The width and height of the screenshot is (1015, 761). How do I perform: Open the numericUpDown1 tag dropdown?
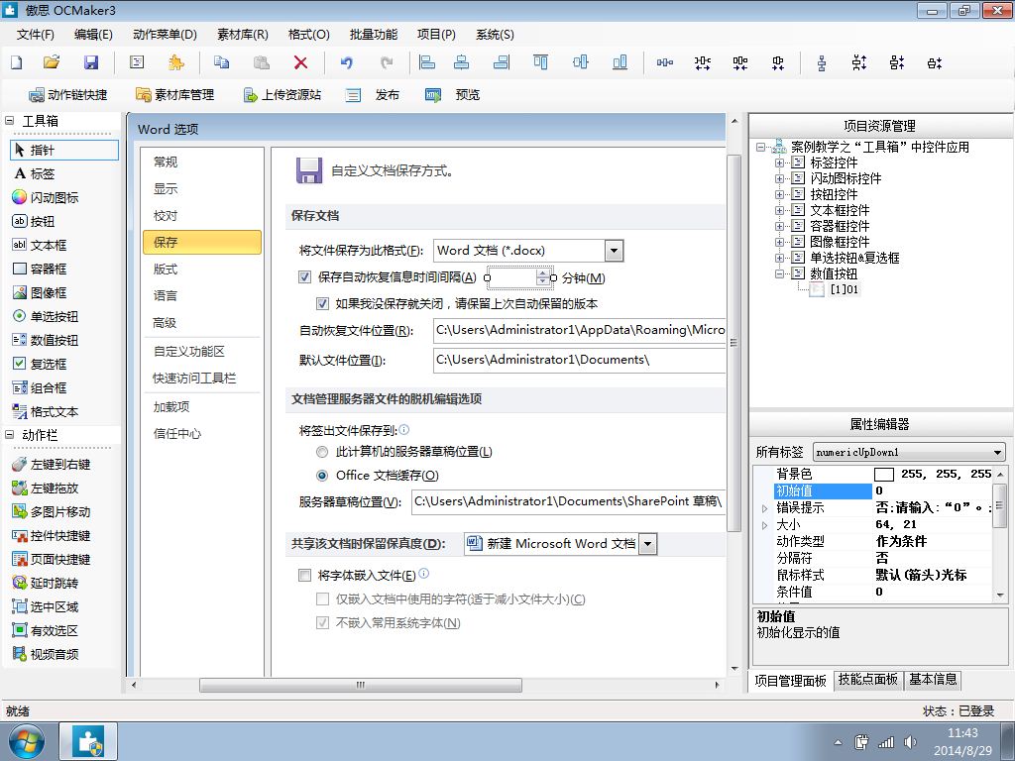[997, 452]
